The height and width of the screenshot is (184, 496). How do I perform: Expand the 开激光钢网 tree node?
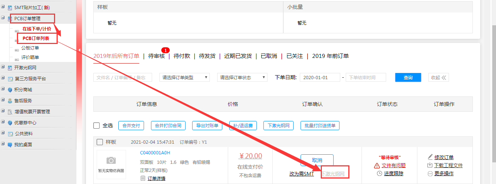pyautogui.click(x=3, y=67)
